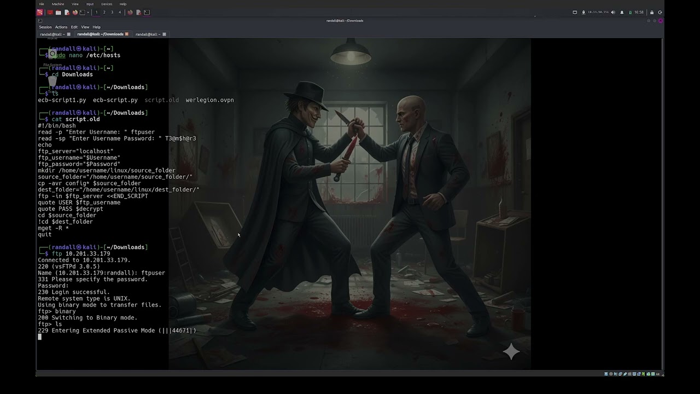
Task: Open the VirtualBox Help menu
Action: (x=123, y=4)
